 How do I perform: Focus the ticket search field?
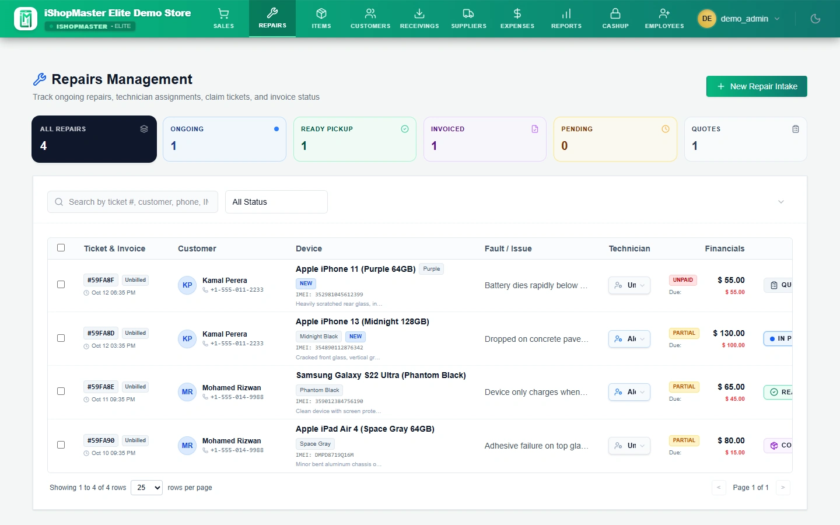(132, 202)
